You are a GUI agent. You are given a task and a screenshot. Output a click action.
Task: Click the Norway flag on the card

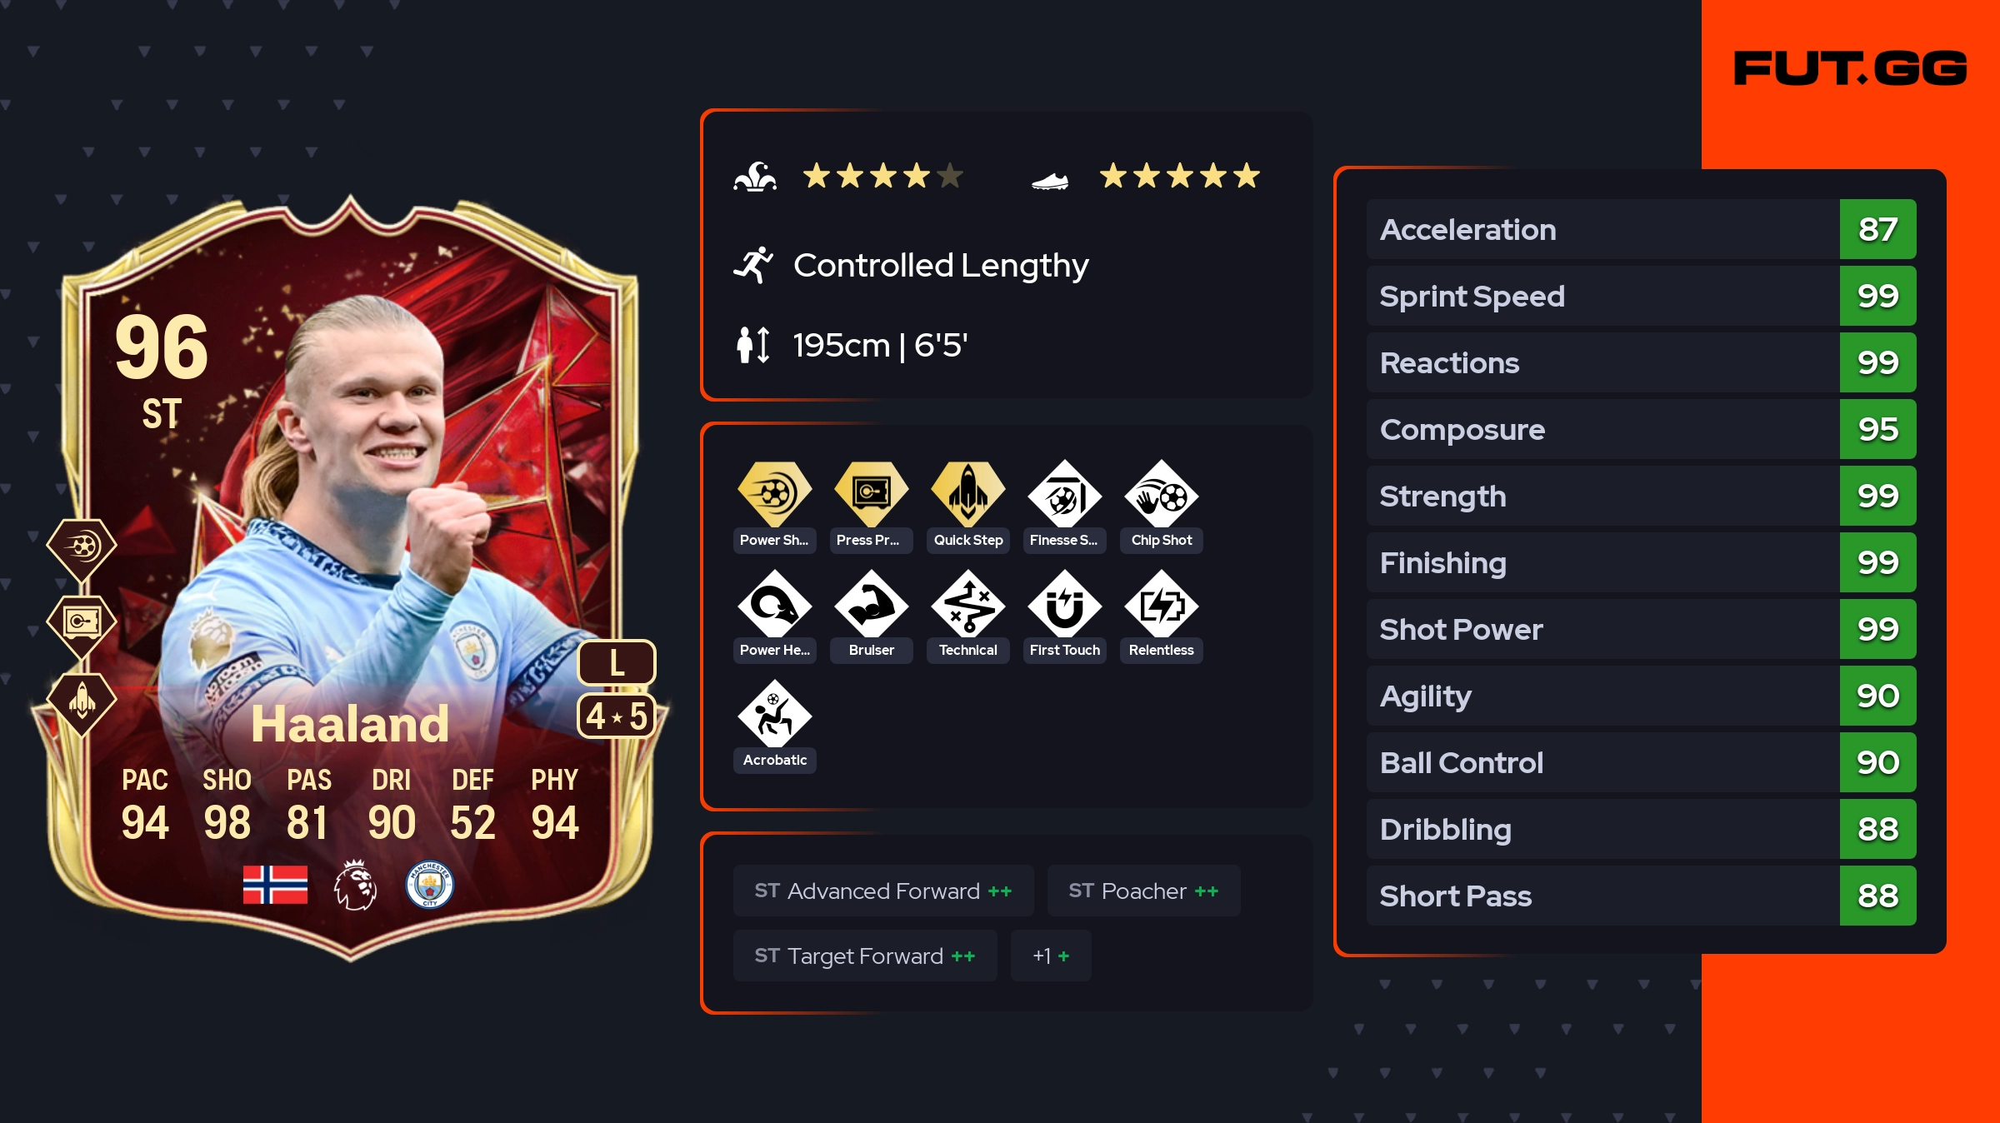point(275,885)
